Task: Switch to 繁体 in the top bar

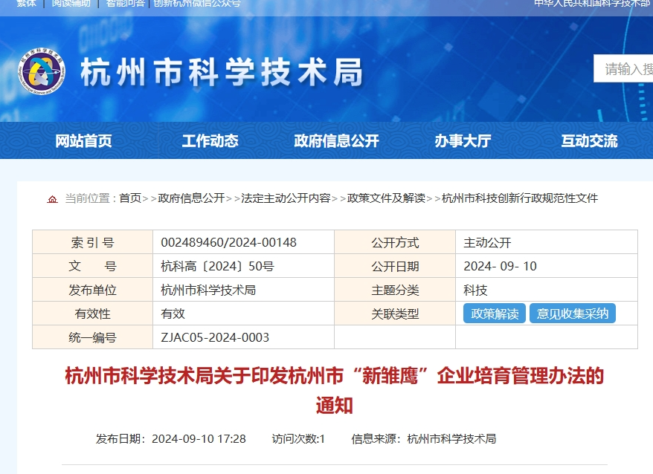Action: (x=27, y=4)
